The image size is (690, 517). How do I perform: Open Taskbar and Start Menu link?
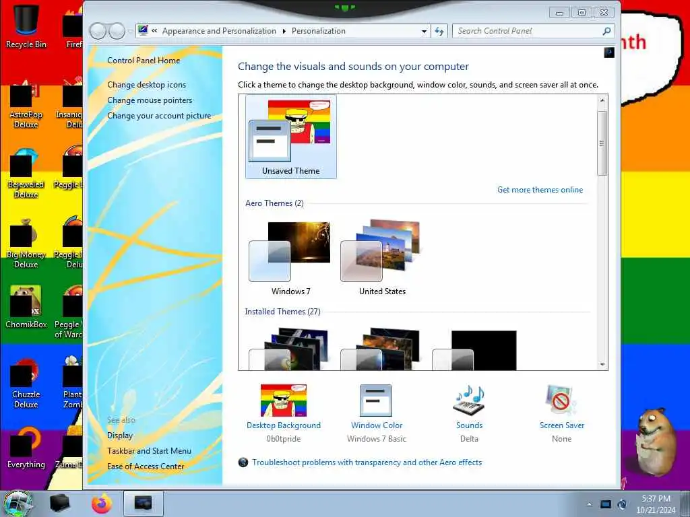point(149,450)
